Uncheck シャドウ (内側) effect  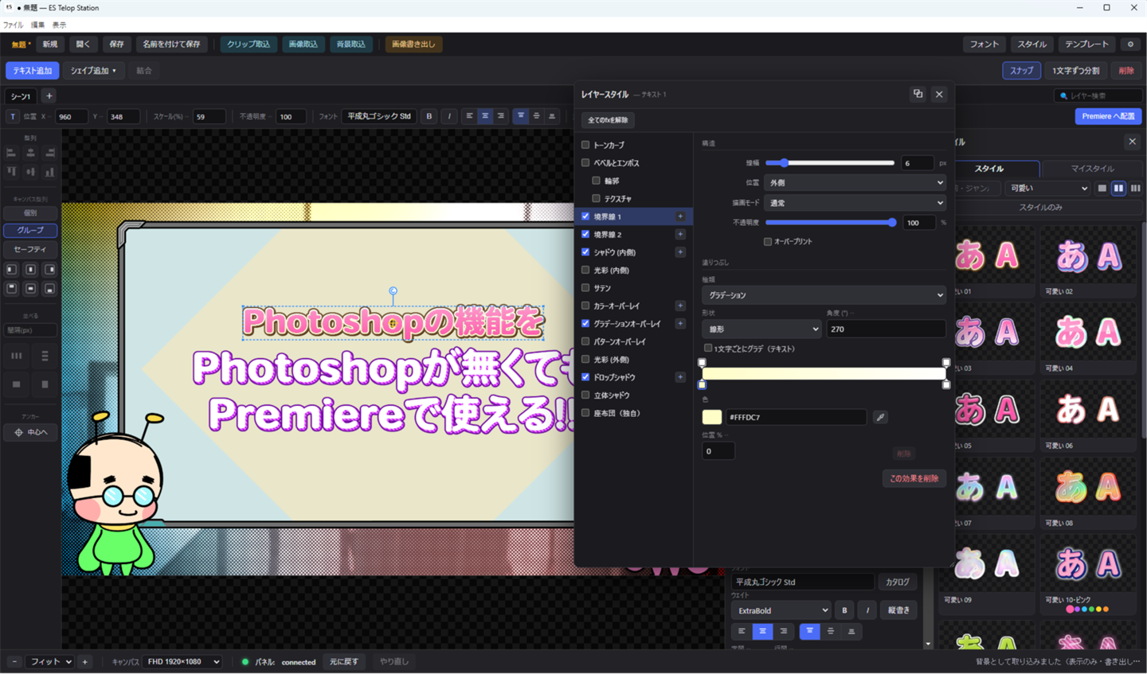[585, 252]
